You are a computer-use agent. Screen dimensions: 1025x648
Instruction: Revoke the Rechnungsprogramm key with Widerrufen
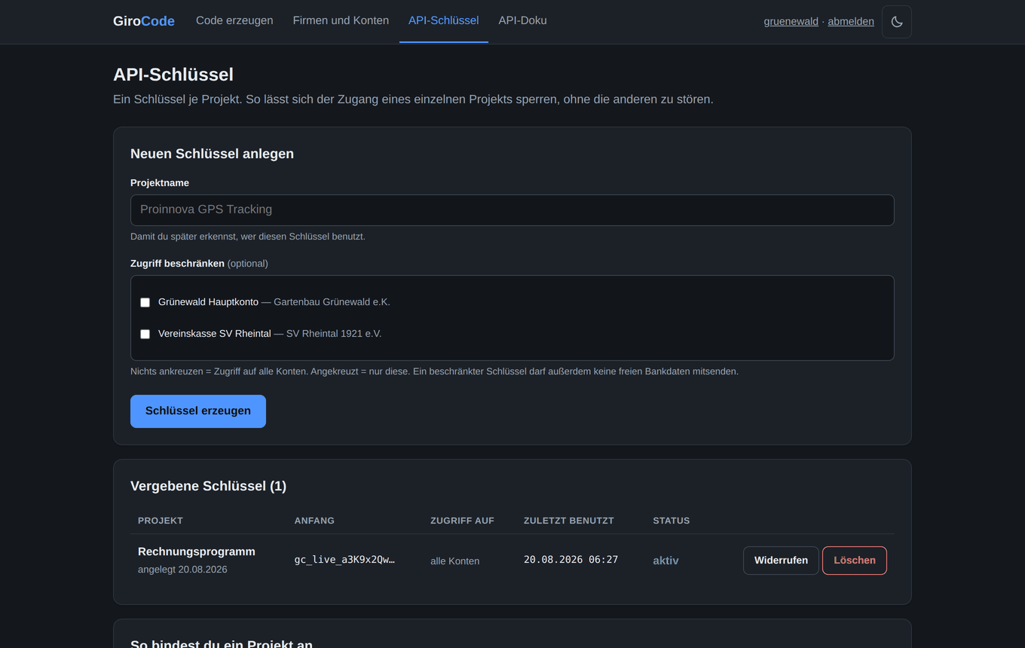pos(781,561)
